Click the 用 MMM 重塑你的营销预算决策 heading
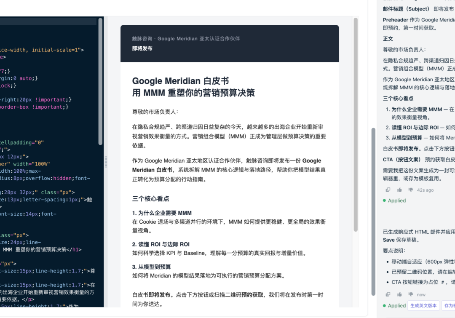 (x=193, y=93)
